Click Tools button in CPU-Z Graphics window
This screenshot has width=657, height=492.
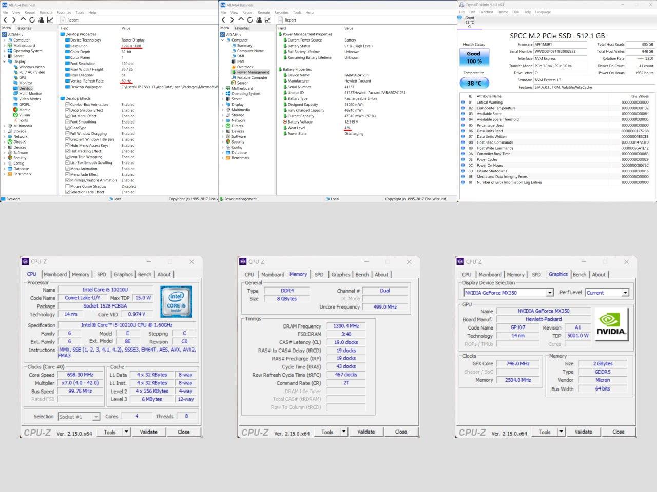pyautogui.click(x=545, y=432)
